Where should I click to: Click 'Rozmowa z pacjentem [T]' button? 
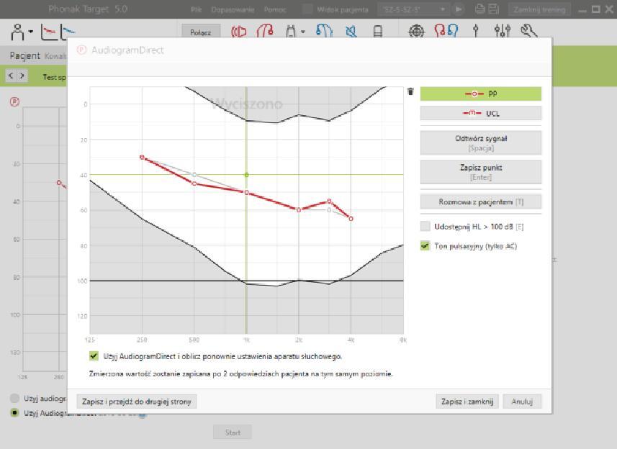(480, 201)
